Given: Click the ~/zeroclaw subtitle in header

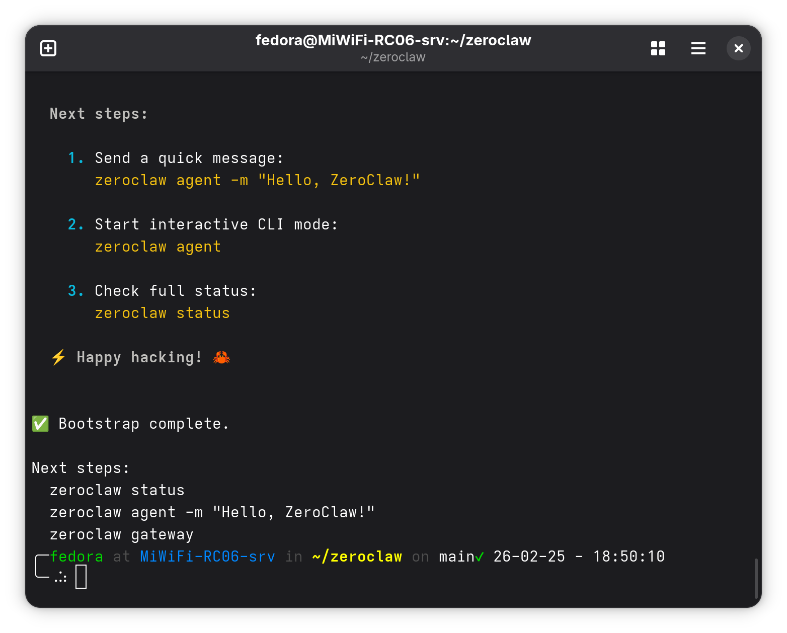Looking at the screenshot, I should pos(393,57).
